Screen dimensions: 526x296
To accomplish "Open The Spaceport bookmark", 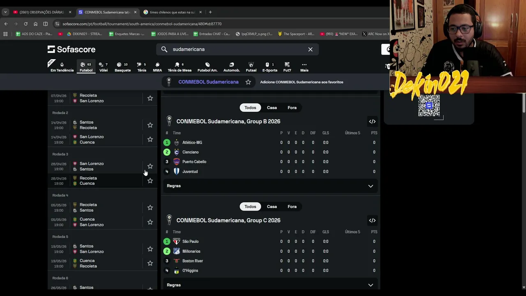I will click(296, 34).
